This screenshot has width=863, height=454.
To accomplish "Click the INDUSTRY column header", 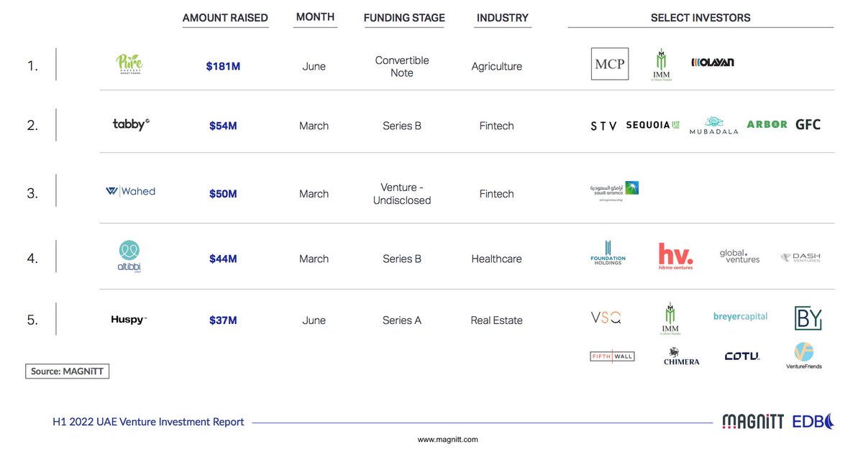I will click(x=502, y=18).
